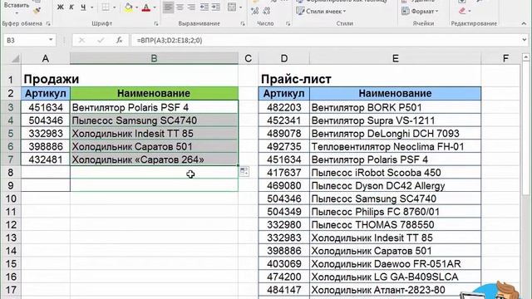The height and width of the screenshot is (299, 532).
Task: Apply the red font color
Action: click(x=146, y=7)
